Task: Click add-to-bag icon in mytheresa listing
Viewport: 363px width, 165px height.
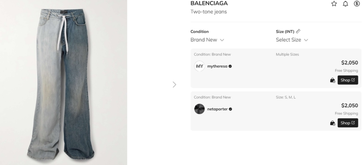Action: click(x=332, y=80)
